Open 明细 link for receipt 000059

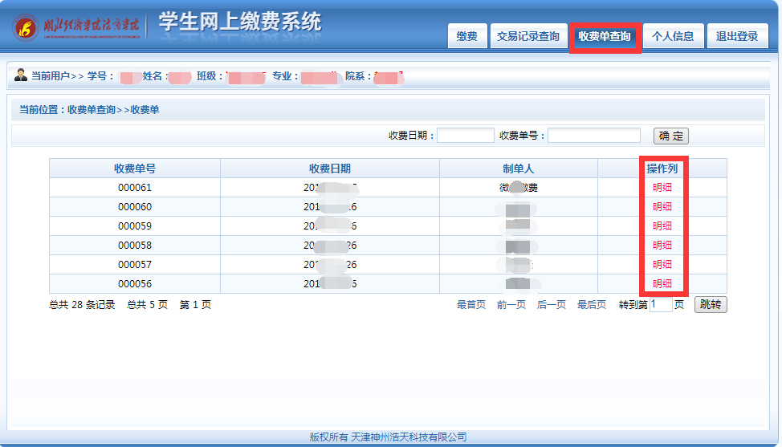662,226
